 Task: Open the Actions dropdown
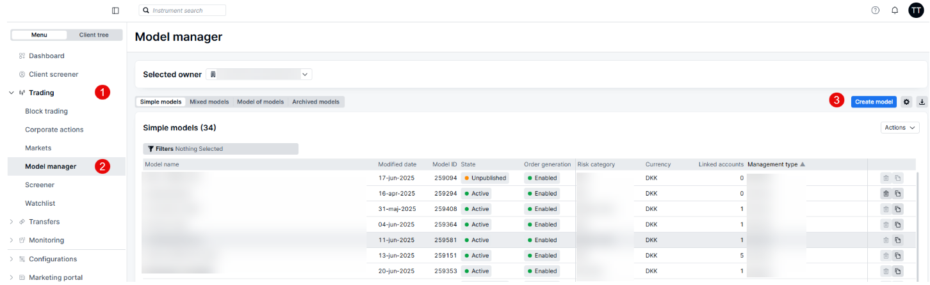(x=900, y=128)
